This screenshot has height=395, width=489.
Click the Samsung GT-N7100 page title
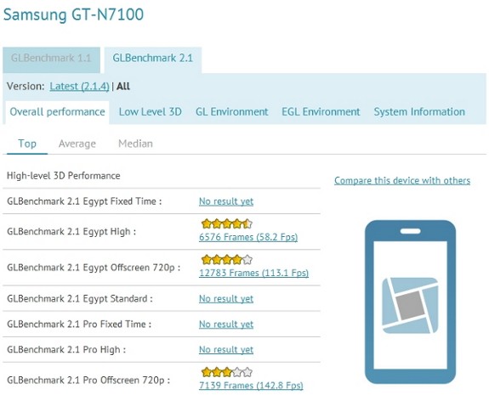tap(74, 14)
